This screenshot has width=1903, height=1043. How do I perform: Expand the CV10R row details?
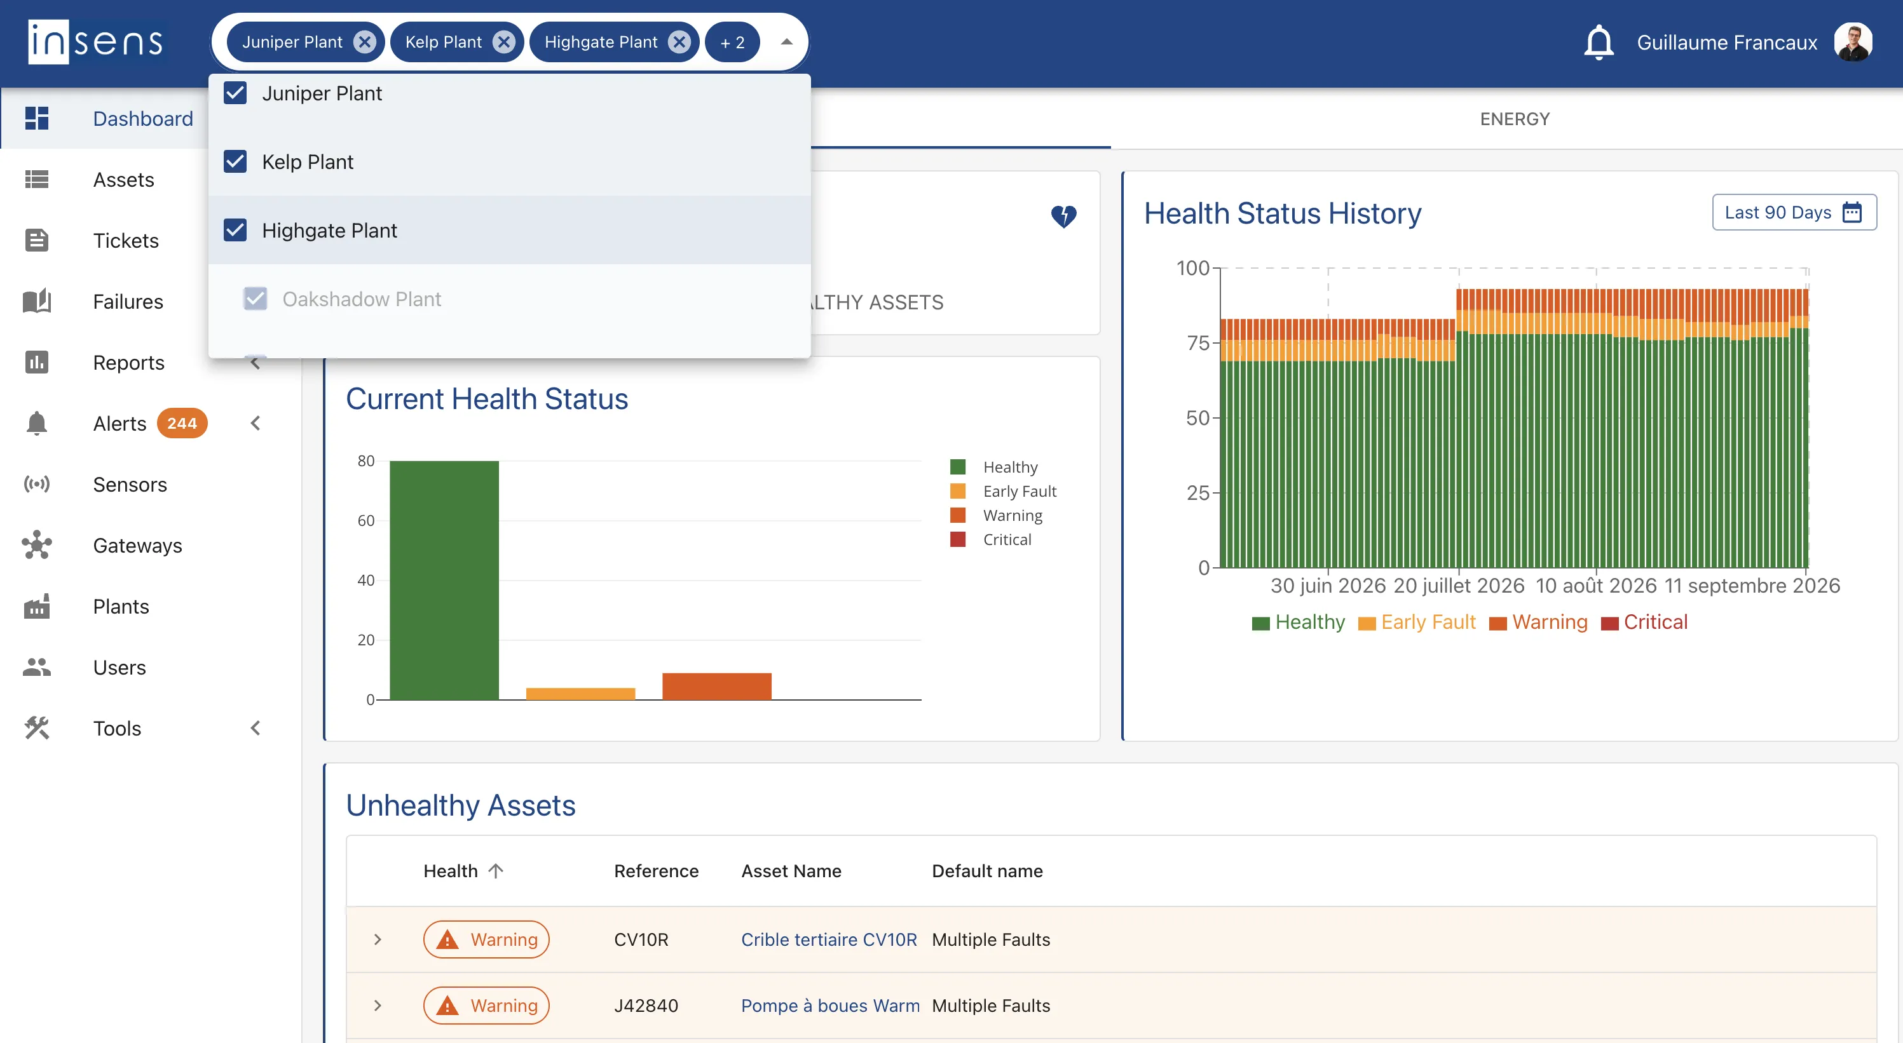[x=378, y=939]
